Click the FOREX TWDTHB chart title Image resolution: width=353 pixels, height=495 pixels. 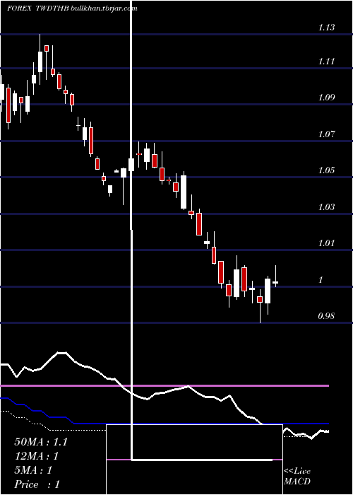[37, 8]
